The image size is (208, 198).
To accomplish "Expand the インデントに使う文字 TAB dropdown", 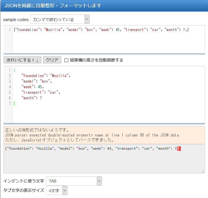I will pyautogui.click(x=74, y=181).
